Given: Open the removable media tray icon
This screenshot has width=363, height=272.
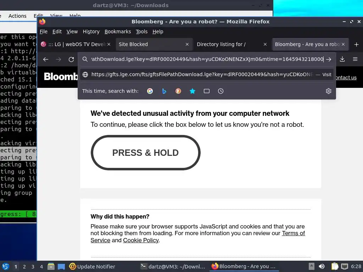Looking at the screenshot, I should click(x=312, y=266).
